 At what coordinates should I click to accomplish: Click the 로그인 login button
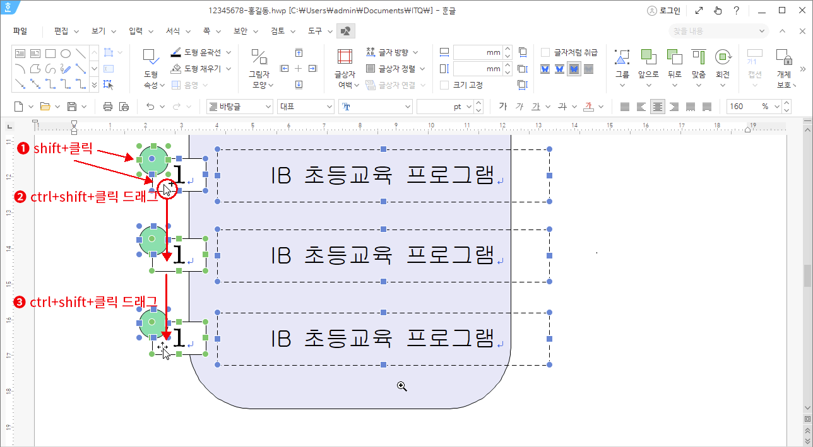(x=663, y=11)
